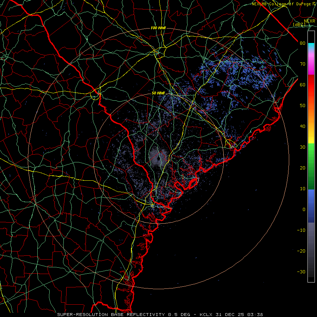Click the 60 value on the dBZ scale
Image resolution: width=317 pixels, height=317 pixels.
303,85
